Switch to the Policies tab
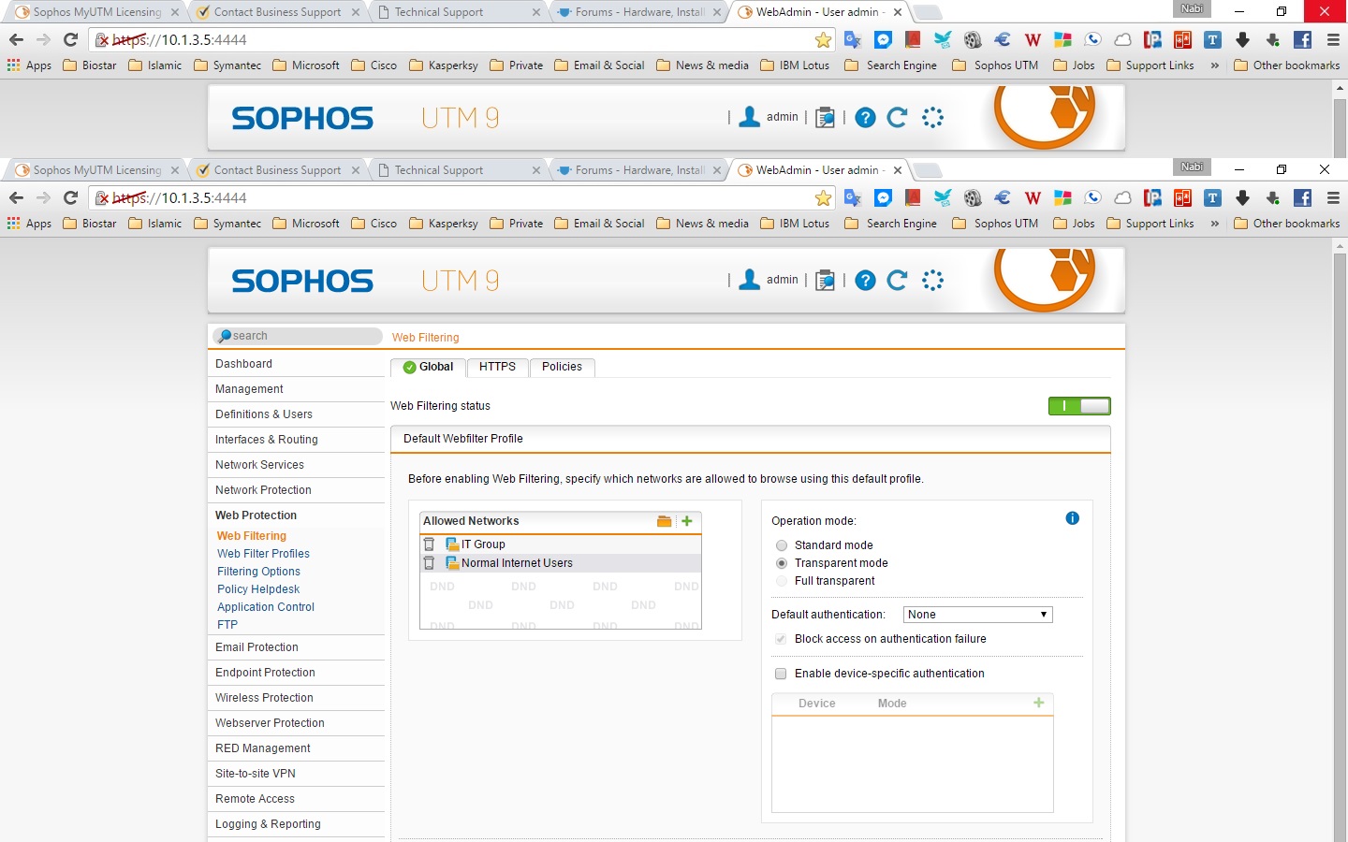The image size is (1348, 842). click(562, 367)
